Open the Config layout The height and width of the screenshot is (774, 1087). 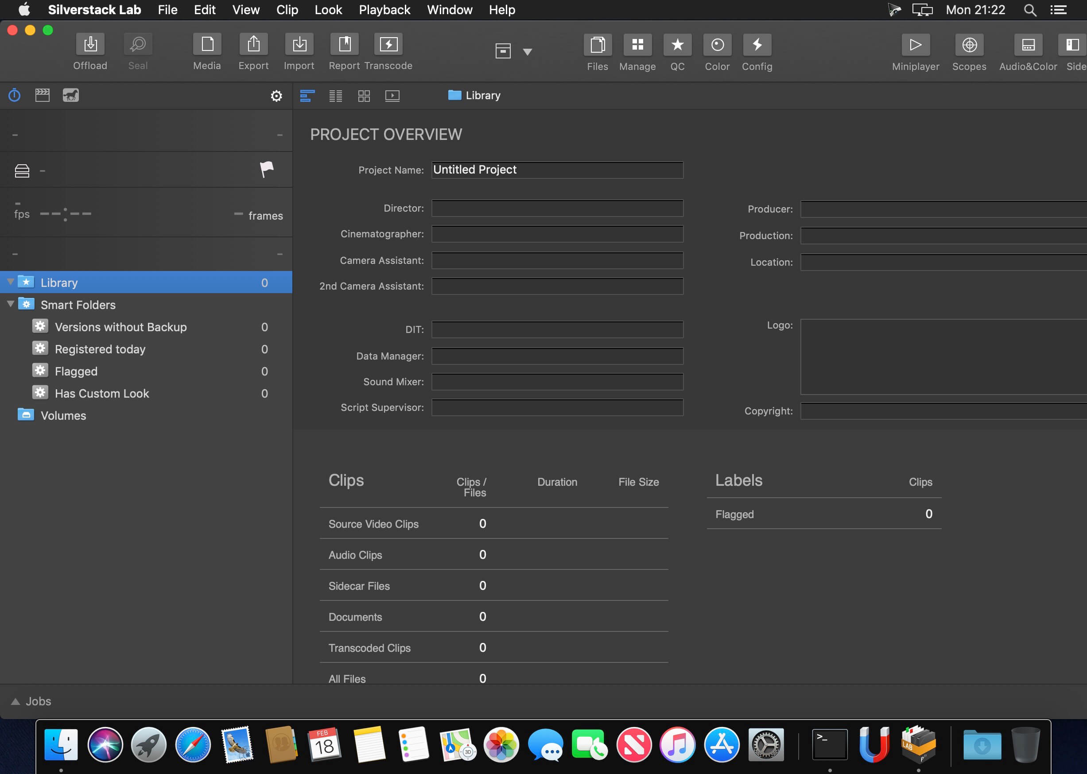757,45
